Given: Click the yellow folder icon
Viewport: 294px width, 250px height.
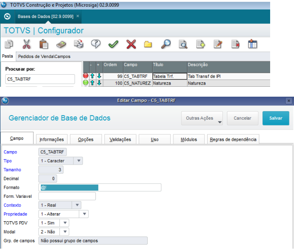Looking at the screenshot, I should [x=148, y=45].
